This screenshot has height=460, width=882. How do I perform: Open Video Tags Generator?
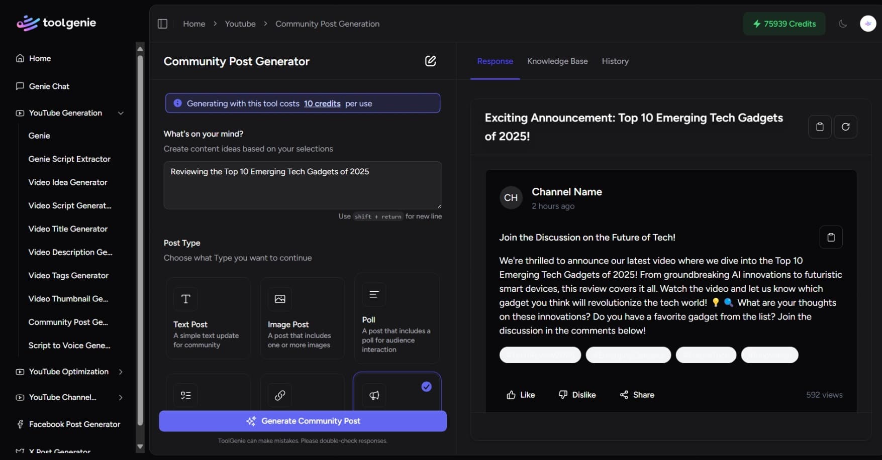(68, 276)
